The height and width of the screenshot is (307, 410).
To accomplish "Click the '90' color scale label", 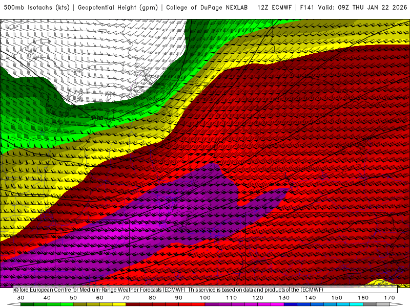I will [179, 298].
